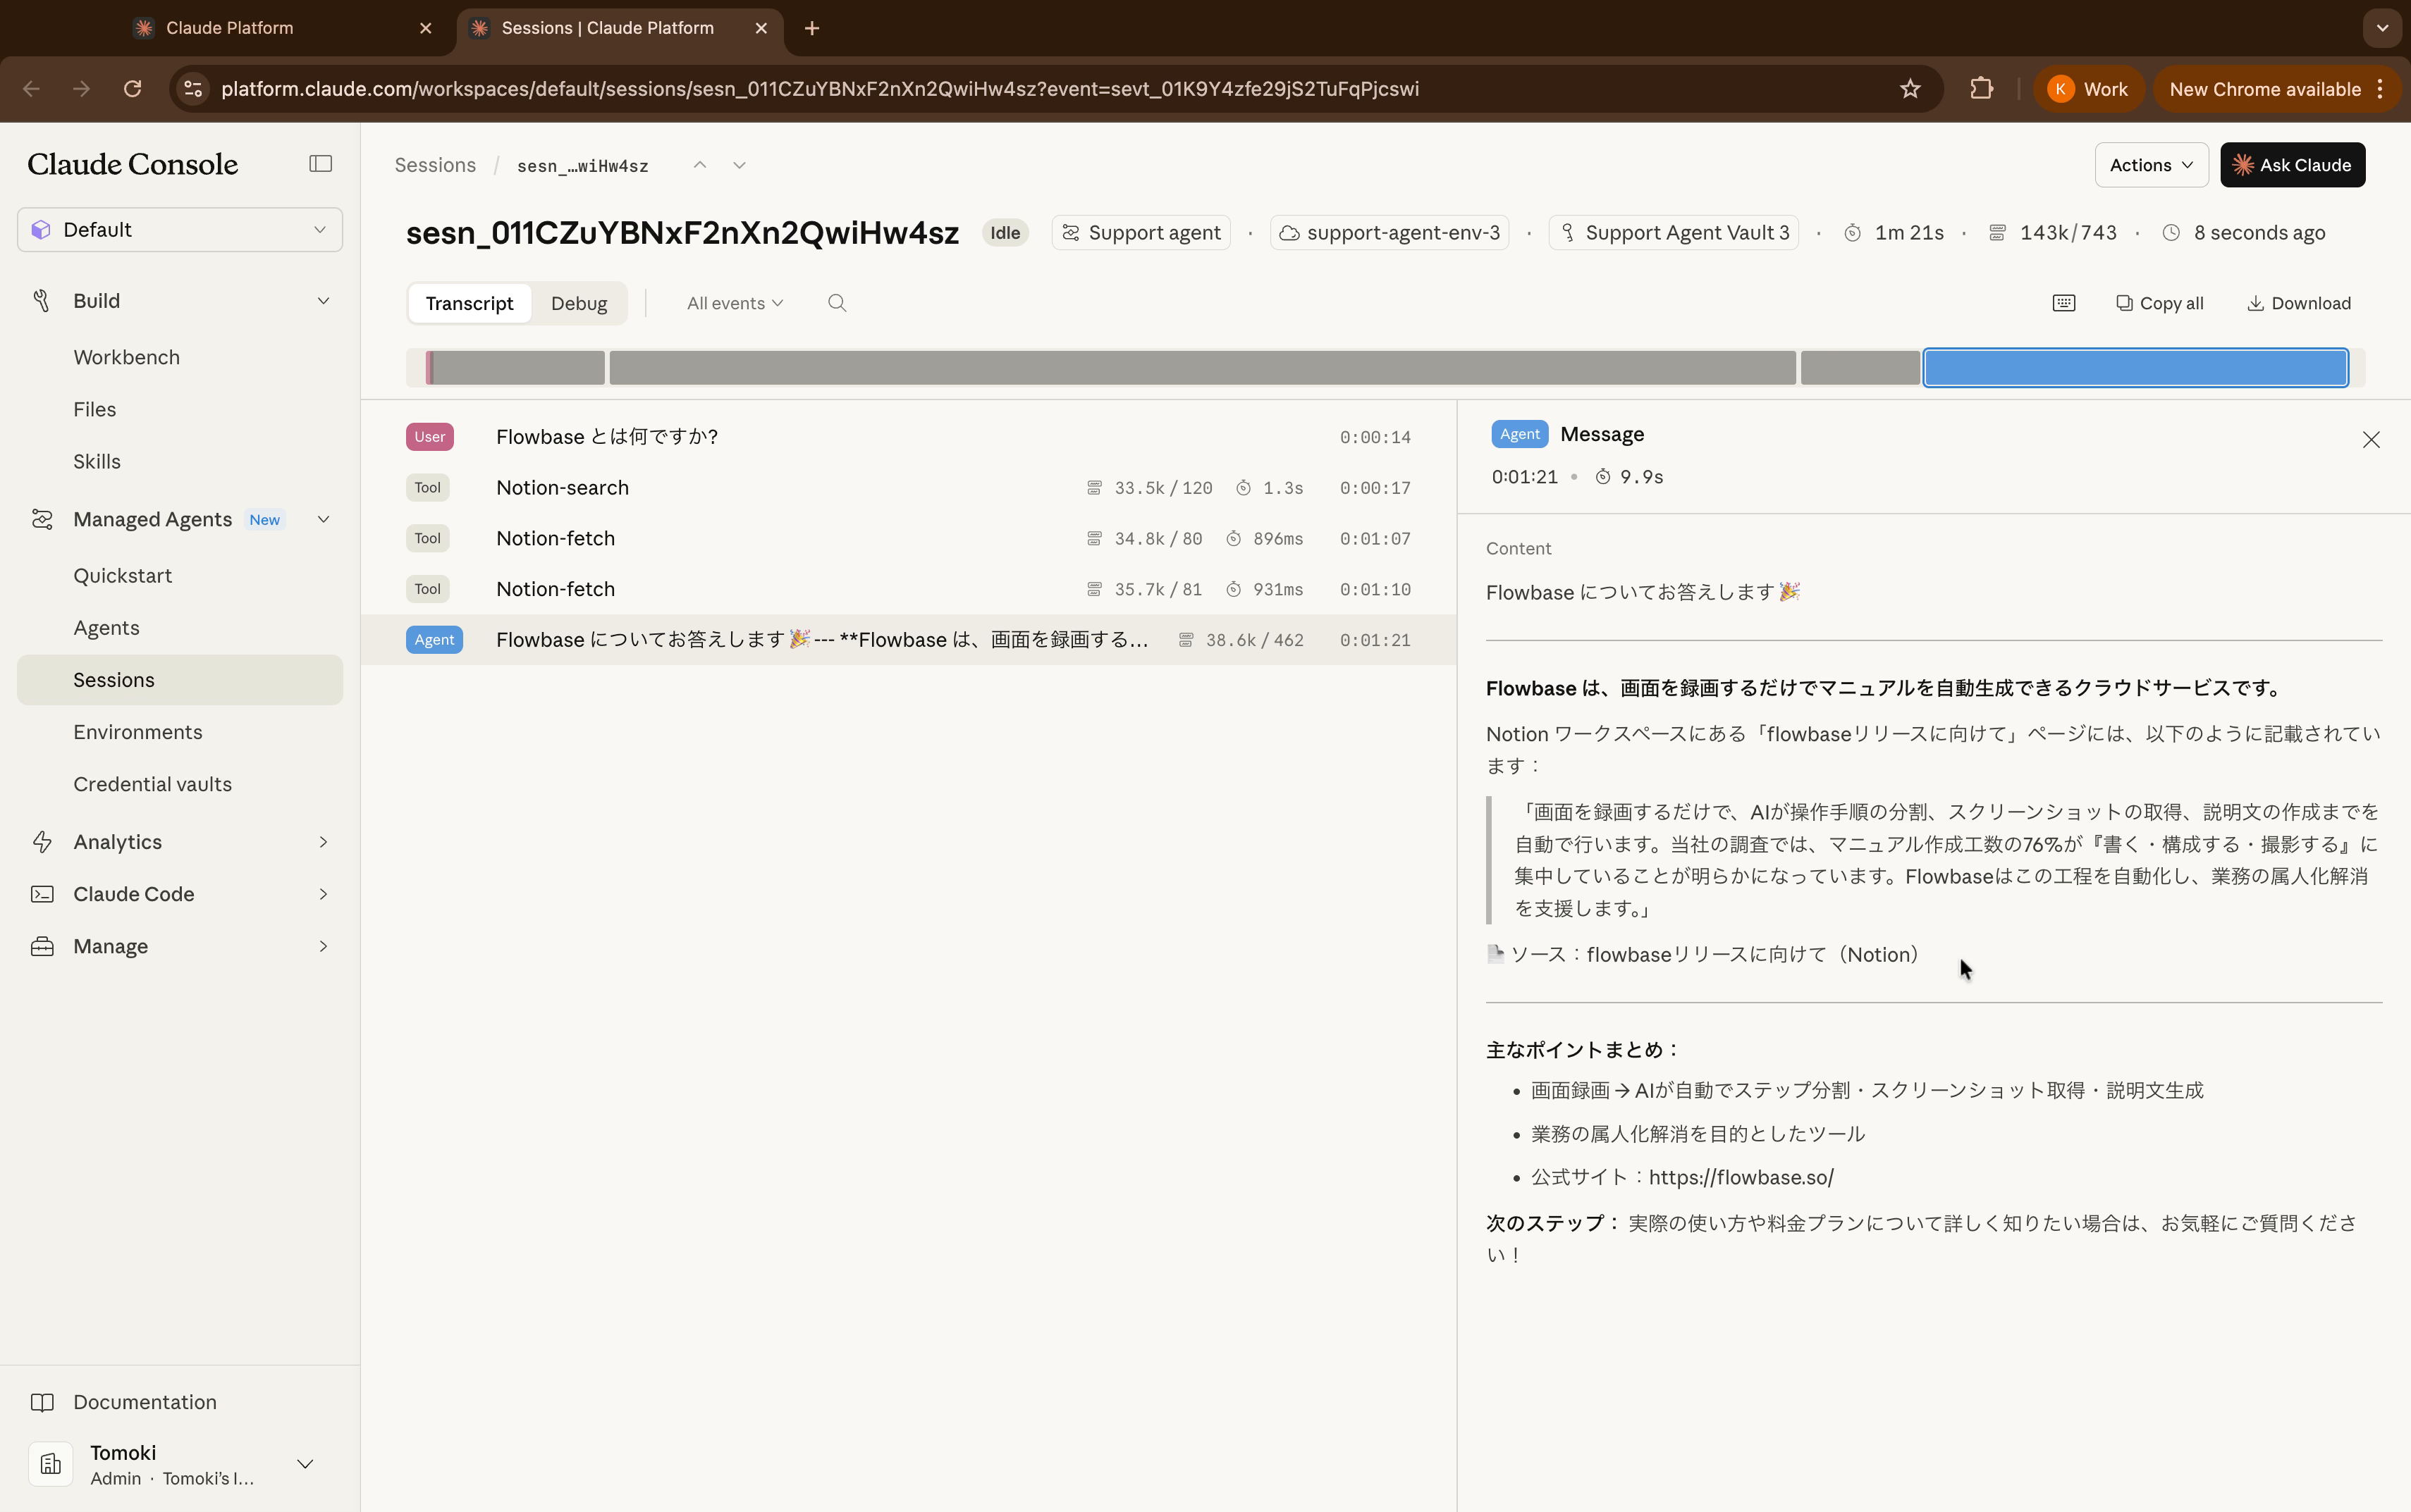This screenshot has height=1512, width=2411.
Task: Select the Agent message row
Action: point(909,640)
